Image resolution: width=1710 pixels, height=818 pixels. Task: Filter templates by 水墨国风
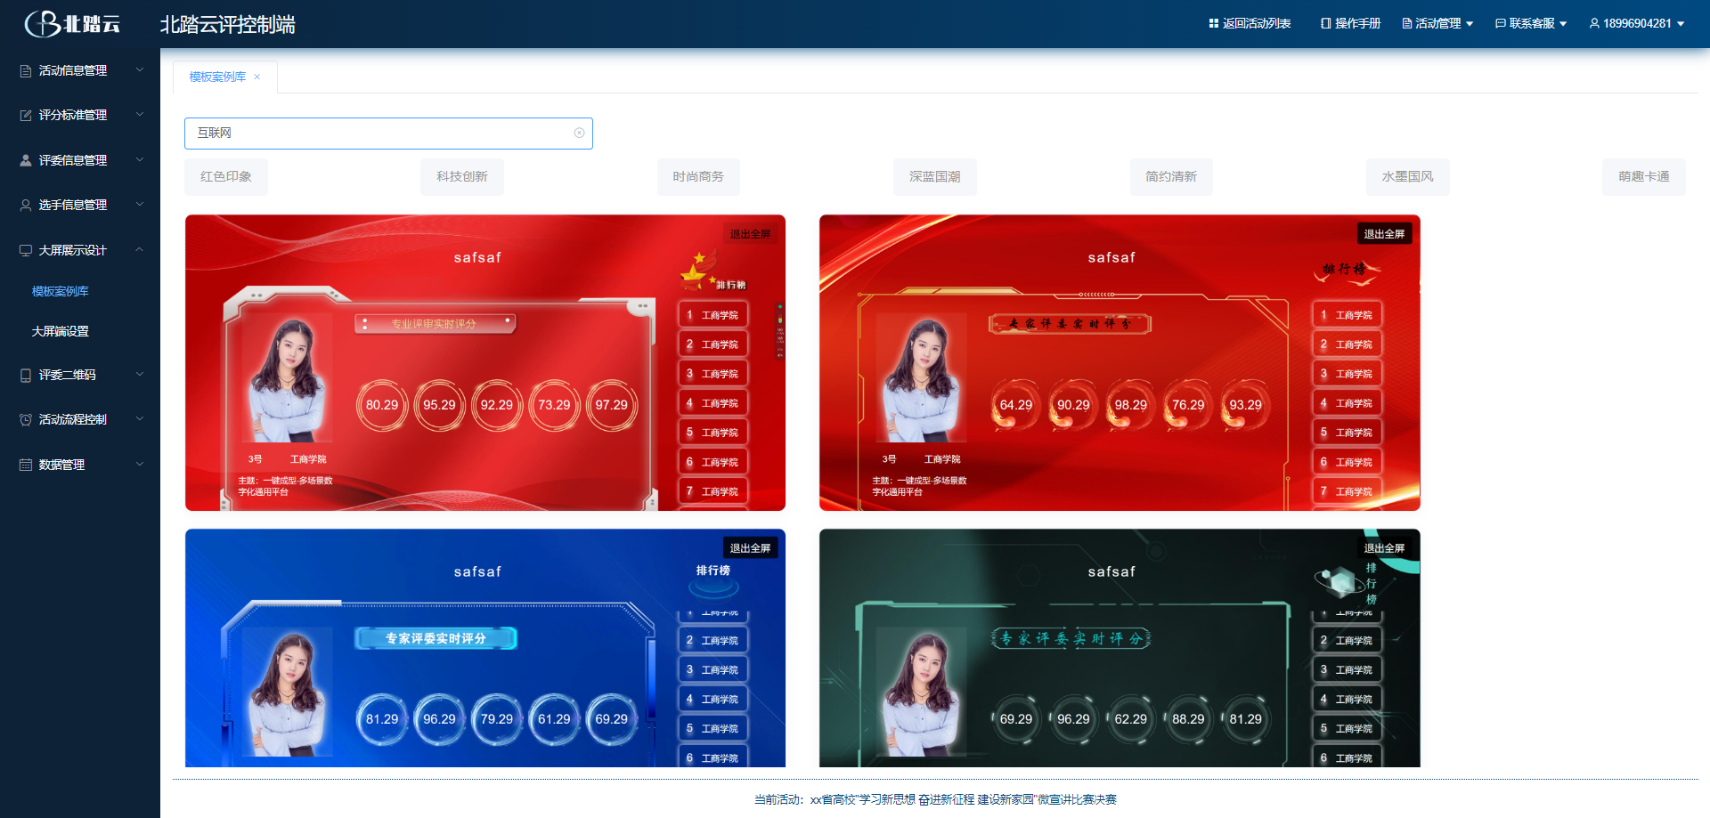pyautogui.click(x=1408, y=177)
